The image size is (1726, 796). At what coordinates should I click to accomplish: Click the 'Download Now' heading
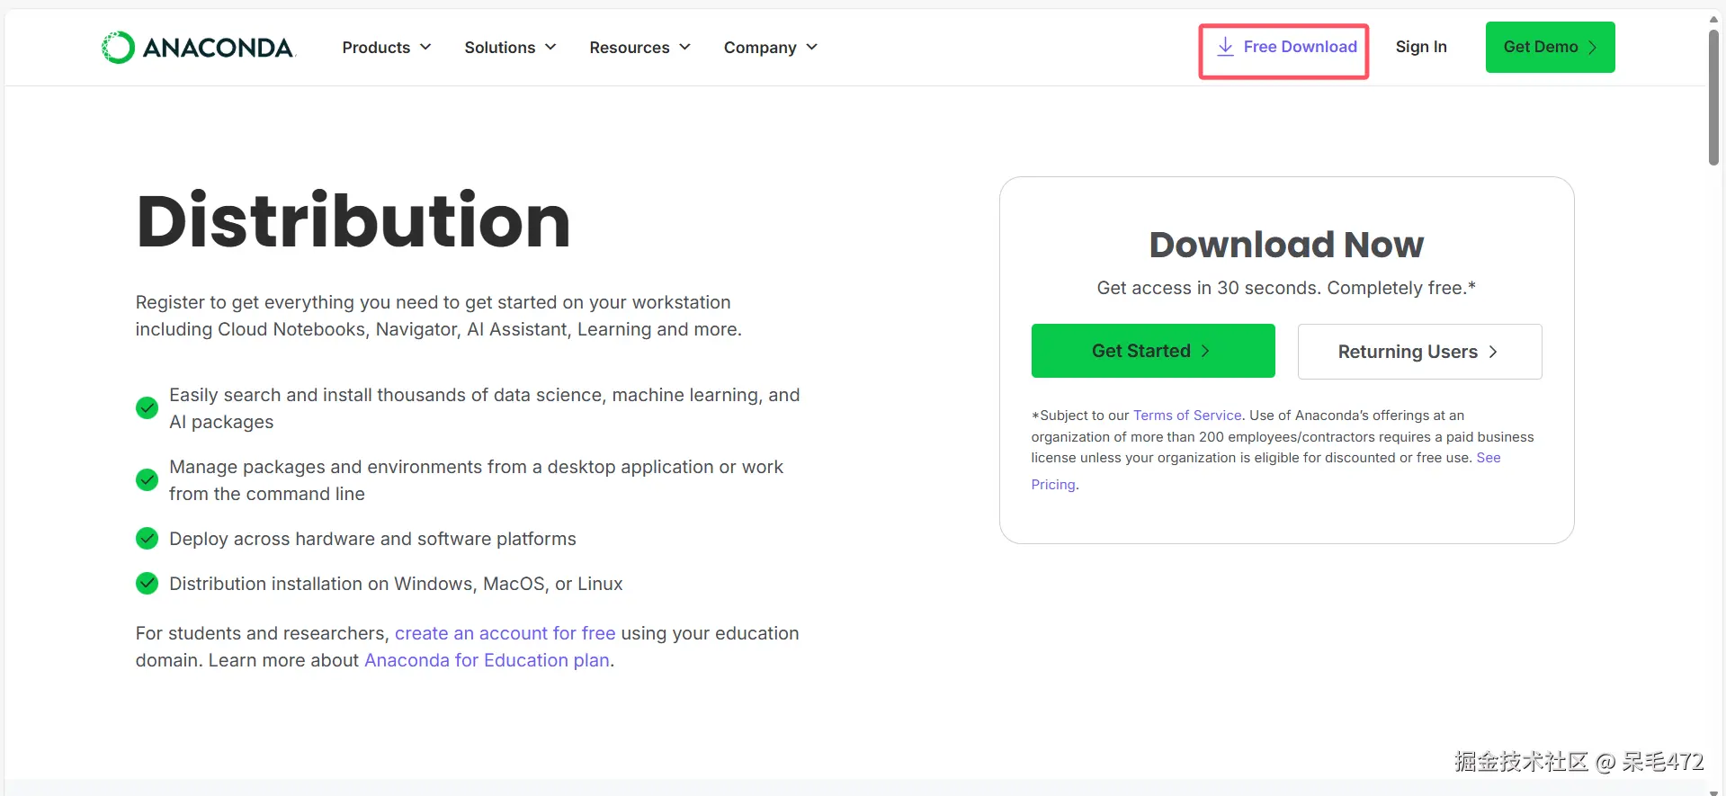1286,245
